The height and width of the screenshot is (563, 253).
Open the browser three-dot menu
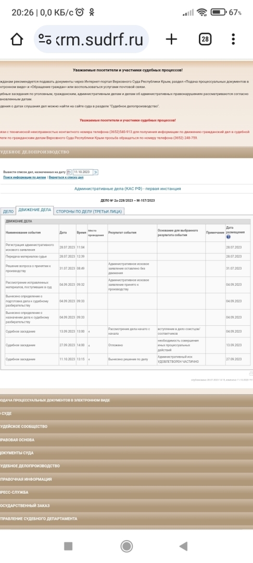(x=233, y=39)
